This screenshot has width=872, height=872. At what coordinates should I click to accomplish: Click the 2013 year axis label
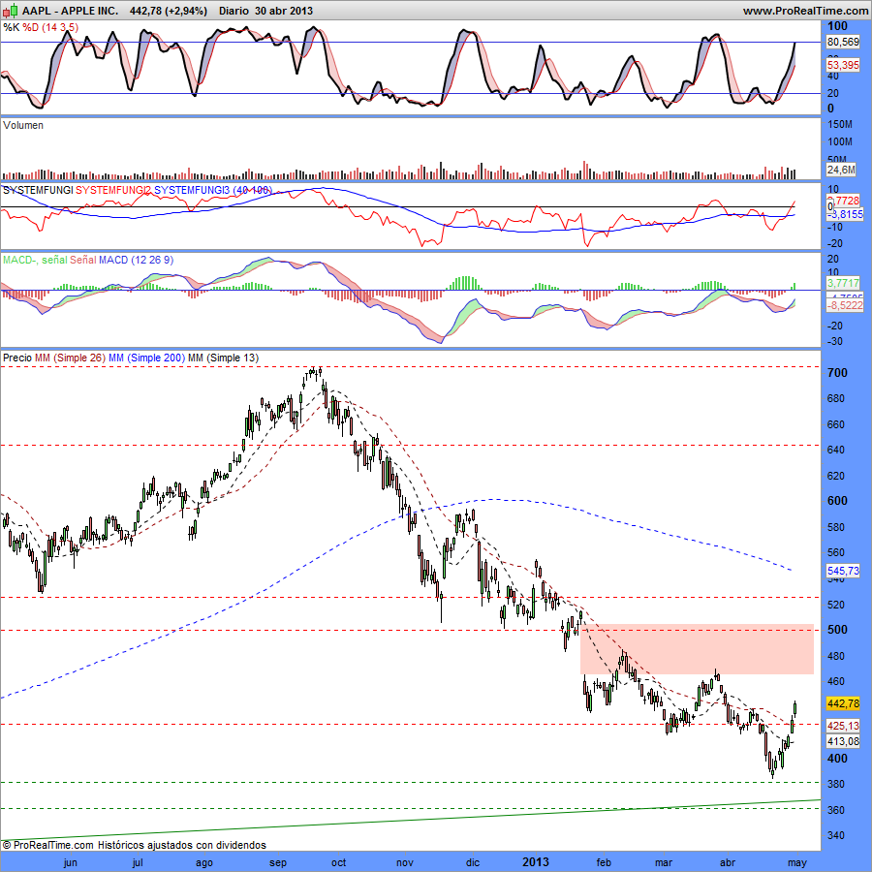tap(536, 862)
